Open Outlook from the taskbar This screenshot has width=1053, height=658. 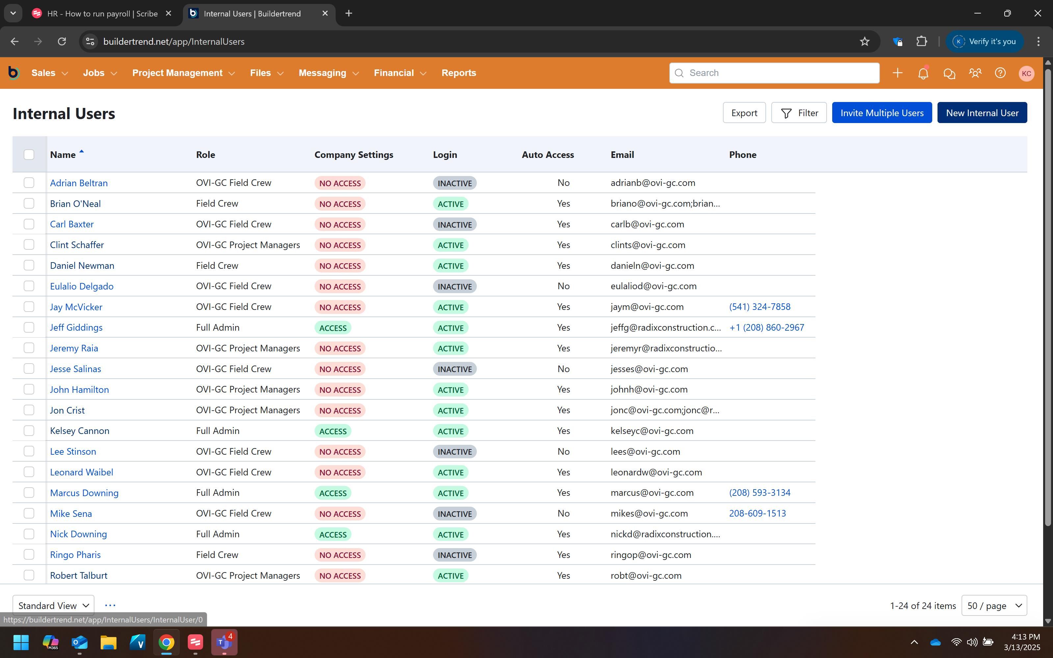click(x=79, y=642)
